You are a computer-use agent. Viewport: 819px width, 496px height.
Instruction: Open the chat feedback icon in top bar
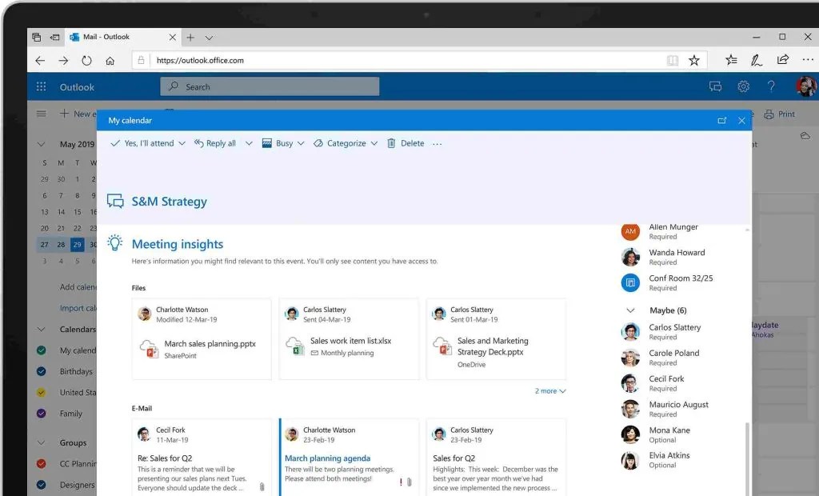coord(715,86)
